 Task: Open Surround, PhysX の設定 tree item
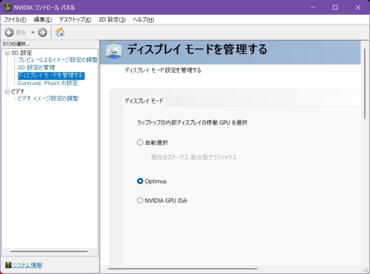(48, 83)
